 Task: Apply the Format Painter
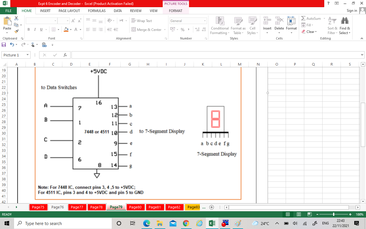16,32
